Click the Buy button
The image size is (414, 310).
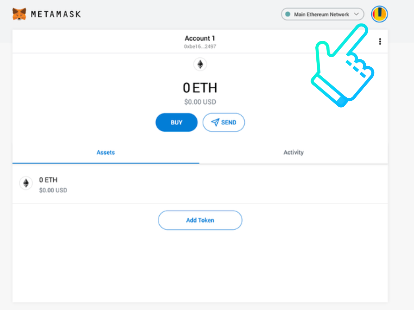[176, 123]
